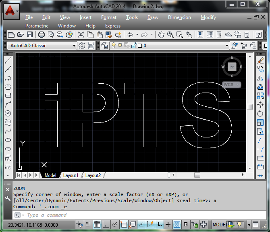Viewport: 270px width, 232px height.
Task: Open QuickCalc calculator icon
Action: coord(247,35)
